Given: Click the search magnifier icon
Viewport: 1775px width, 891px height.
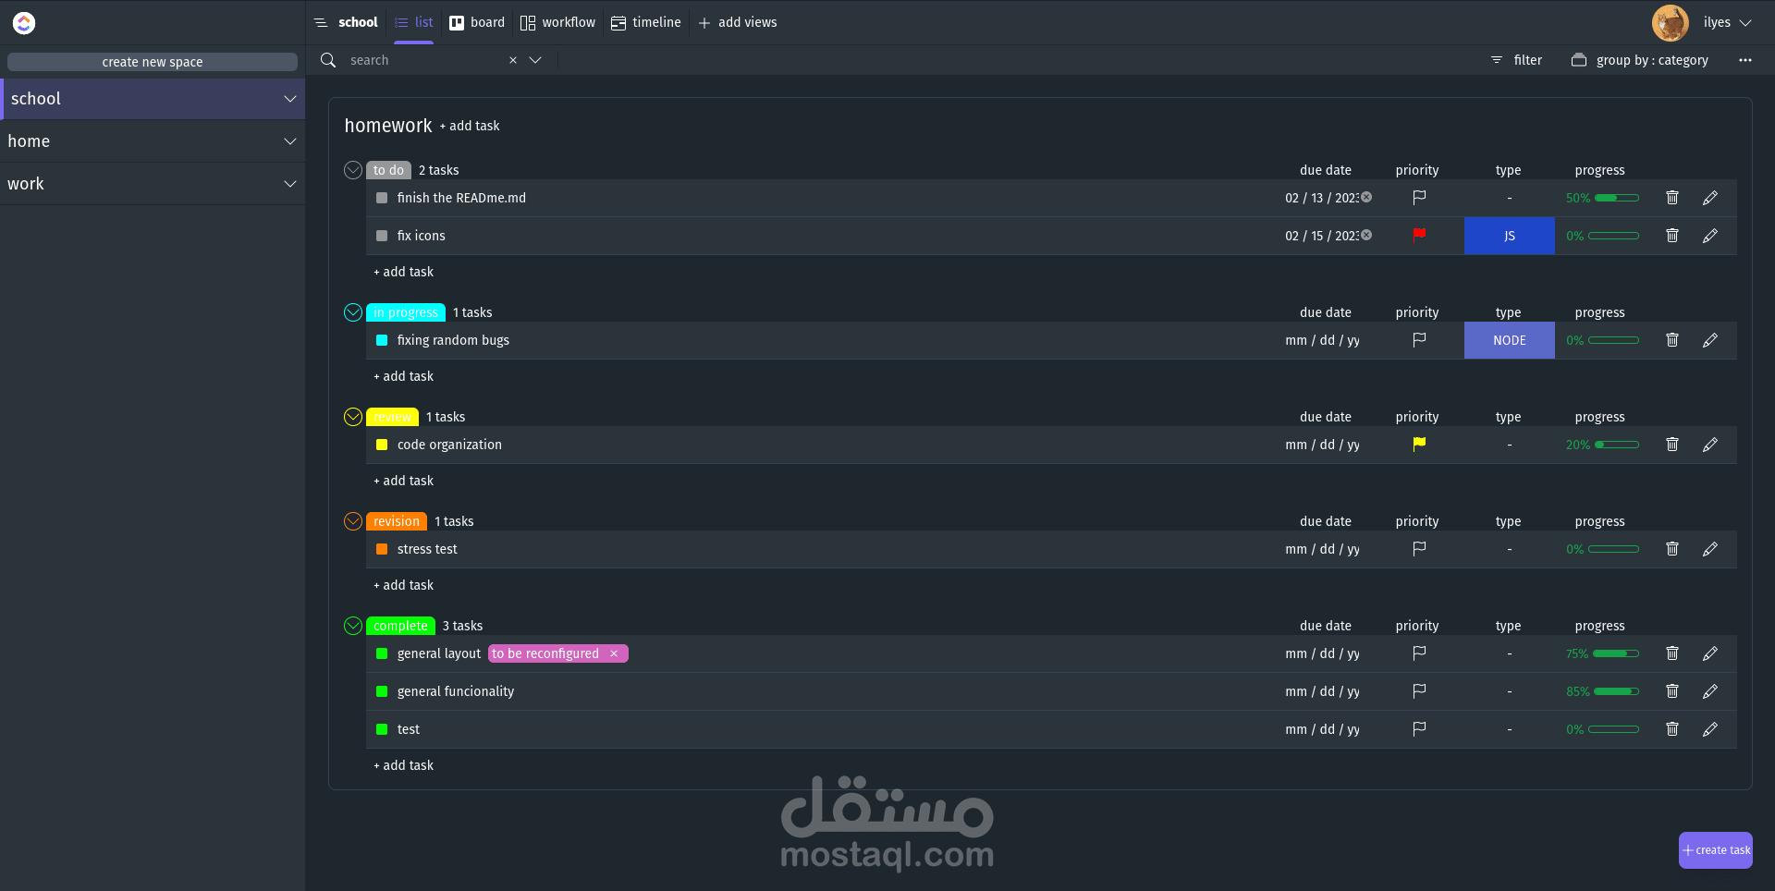Looking at the screenshot, I should point(328,60).
